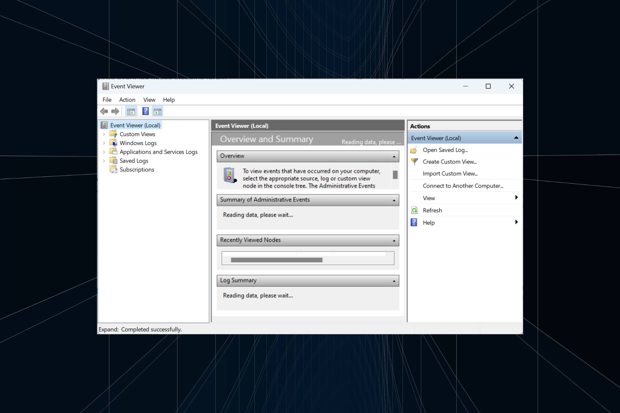The height and width of the screenshot is (413, 620).
Task: Open the File menu
Action: pos(107,100)
